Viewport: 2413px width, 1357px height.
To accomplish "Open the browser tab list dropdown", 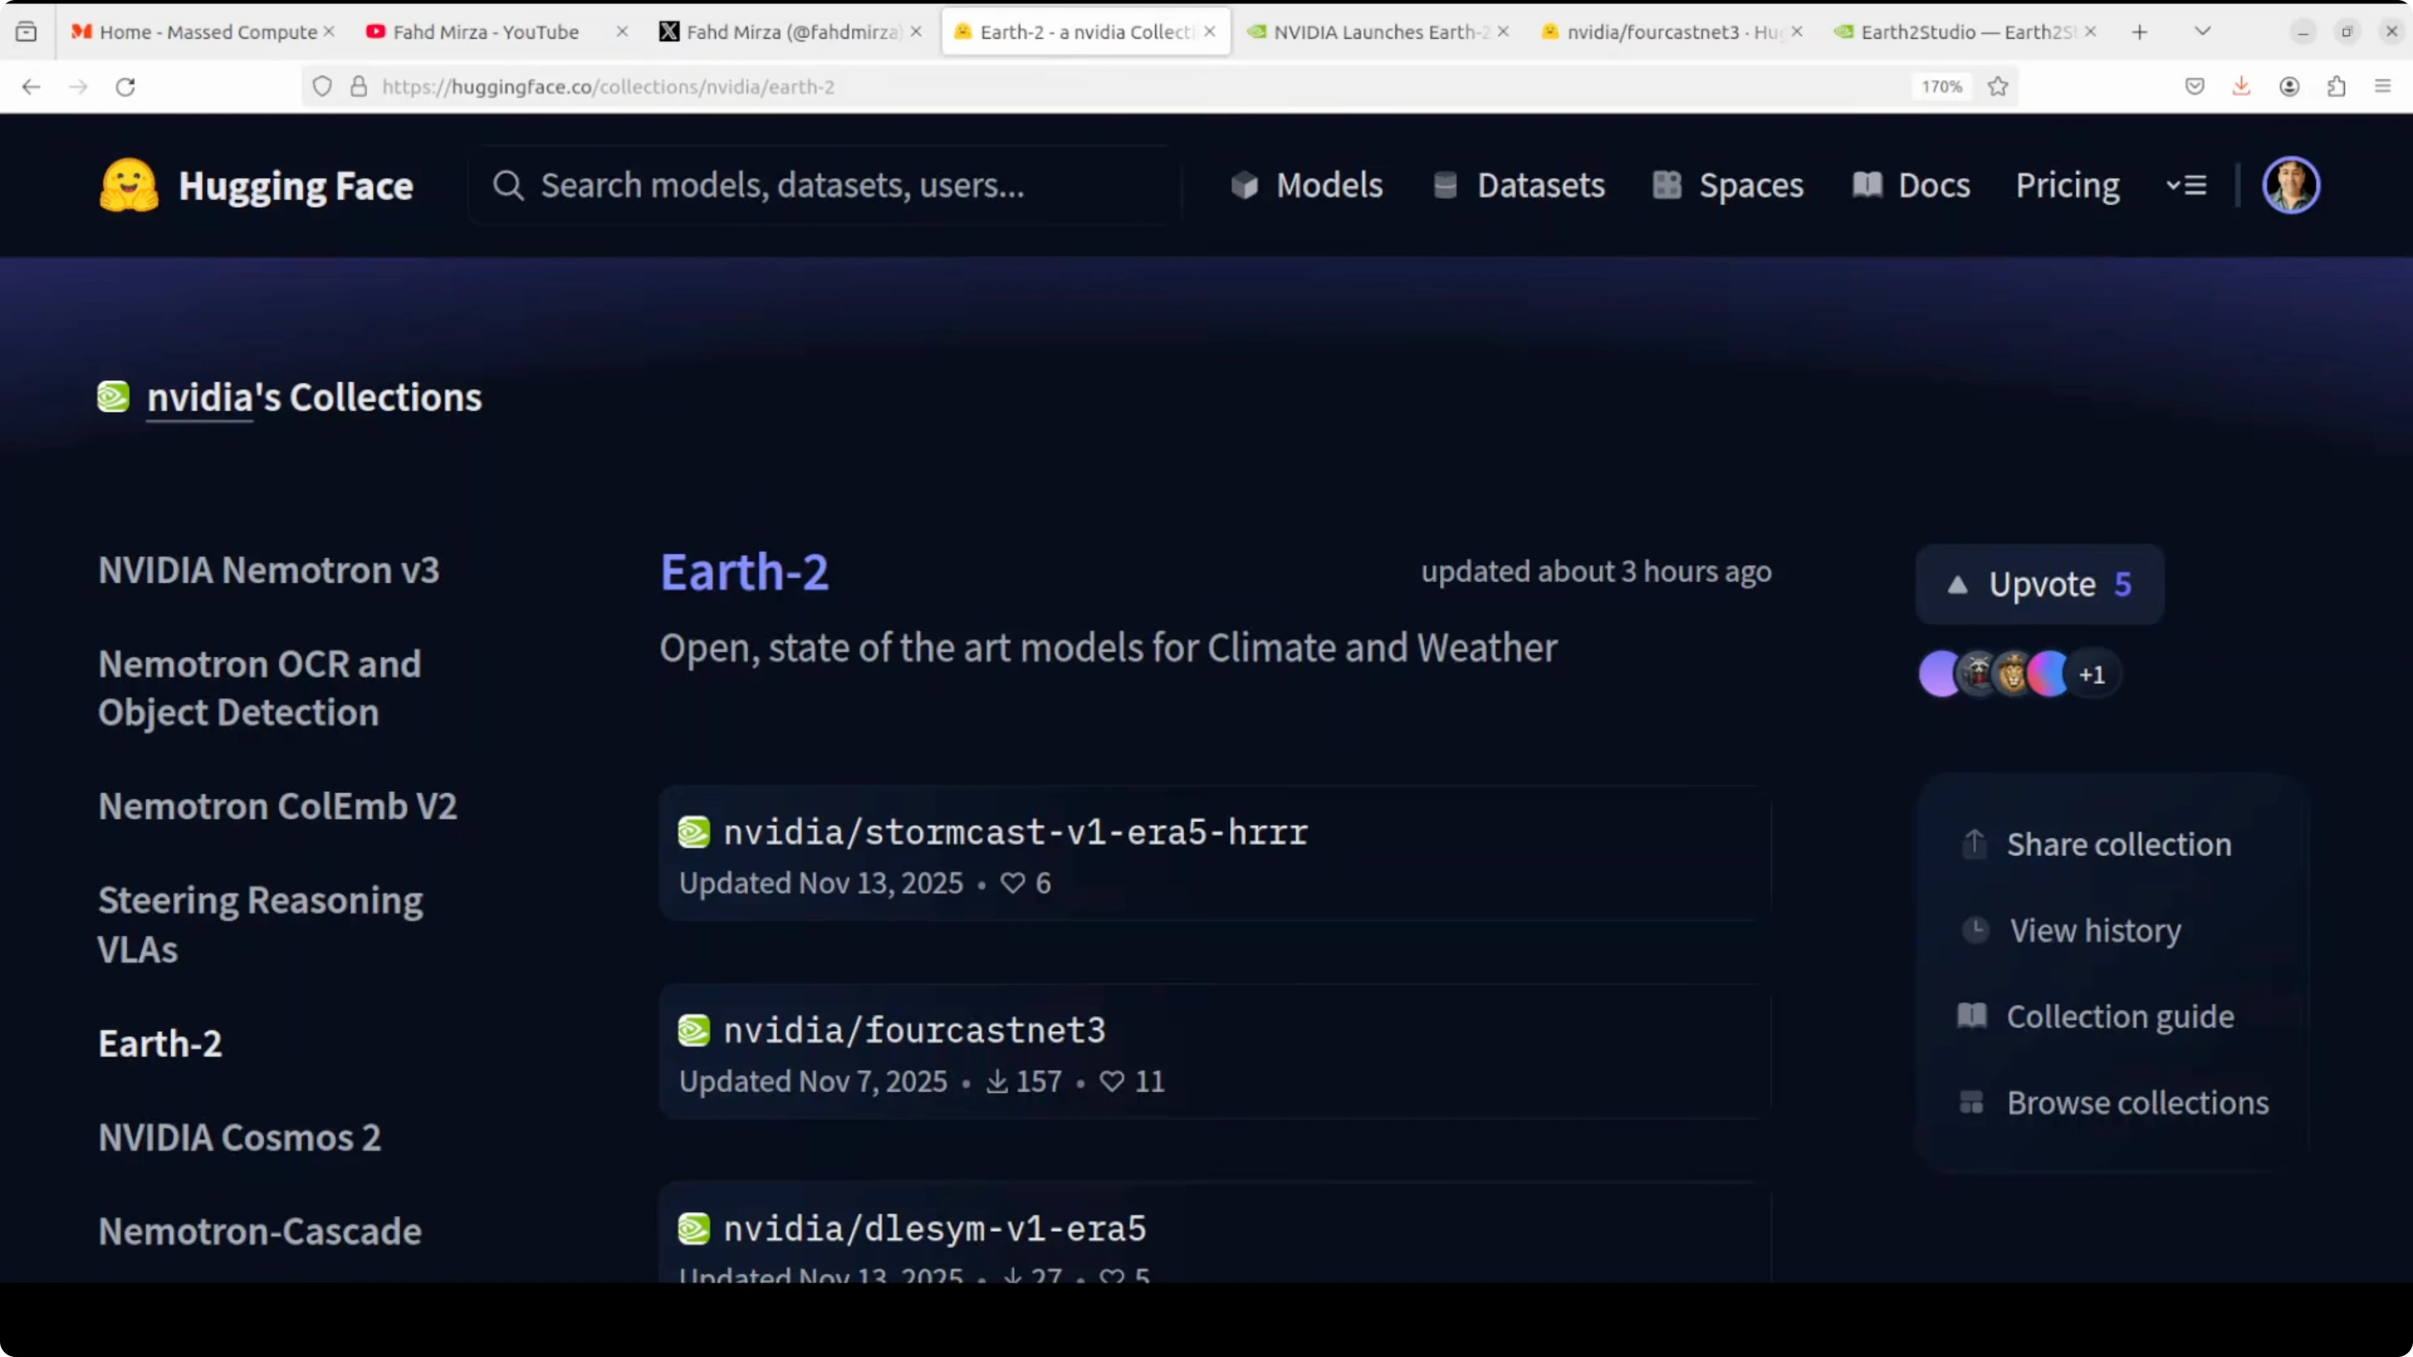I will [x=2203, y=30].
